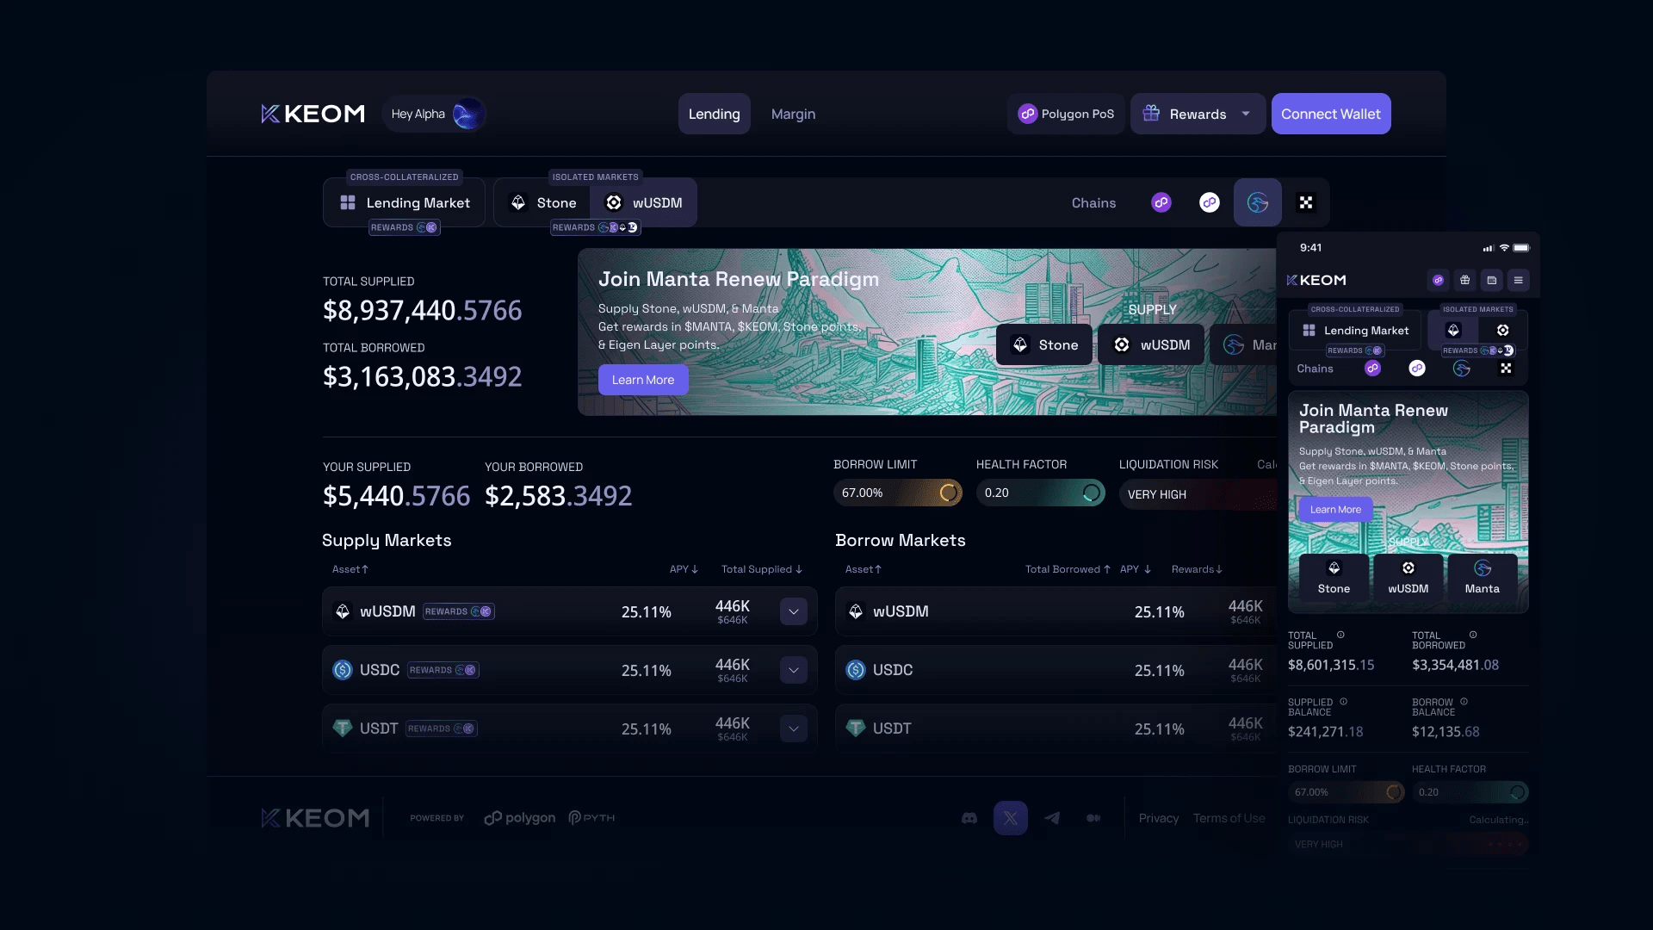The width and height of the screenshot is (1653, 930).
Task: Click Learn More on the mobile banner
Action: coord(1335,509)
